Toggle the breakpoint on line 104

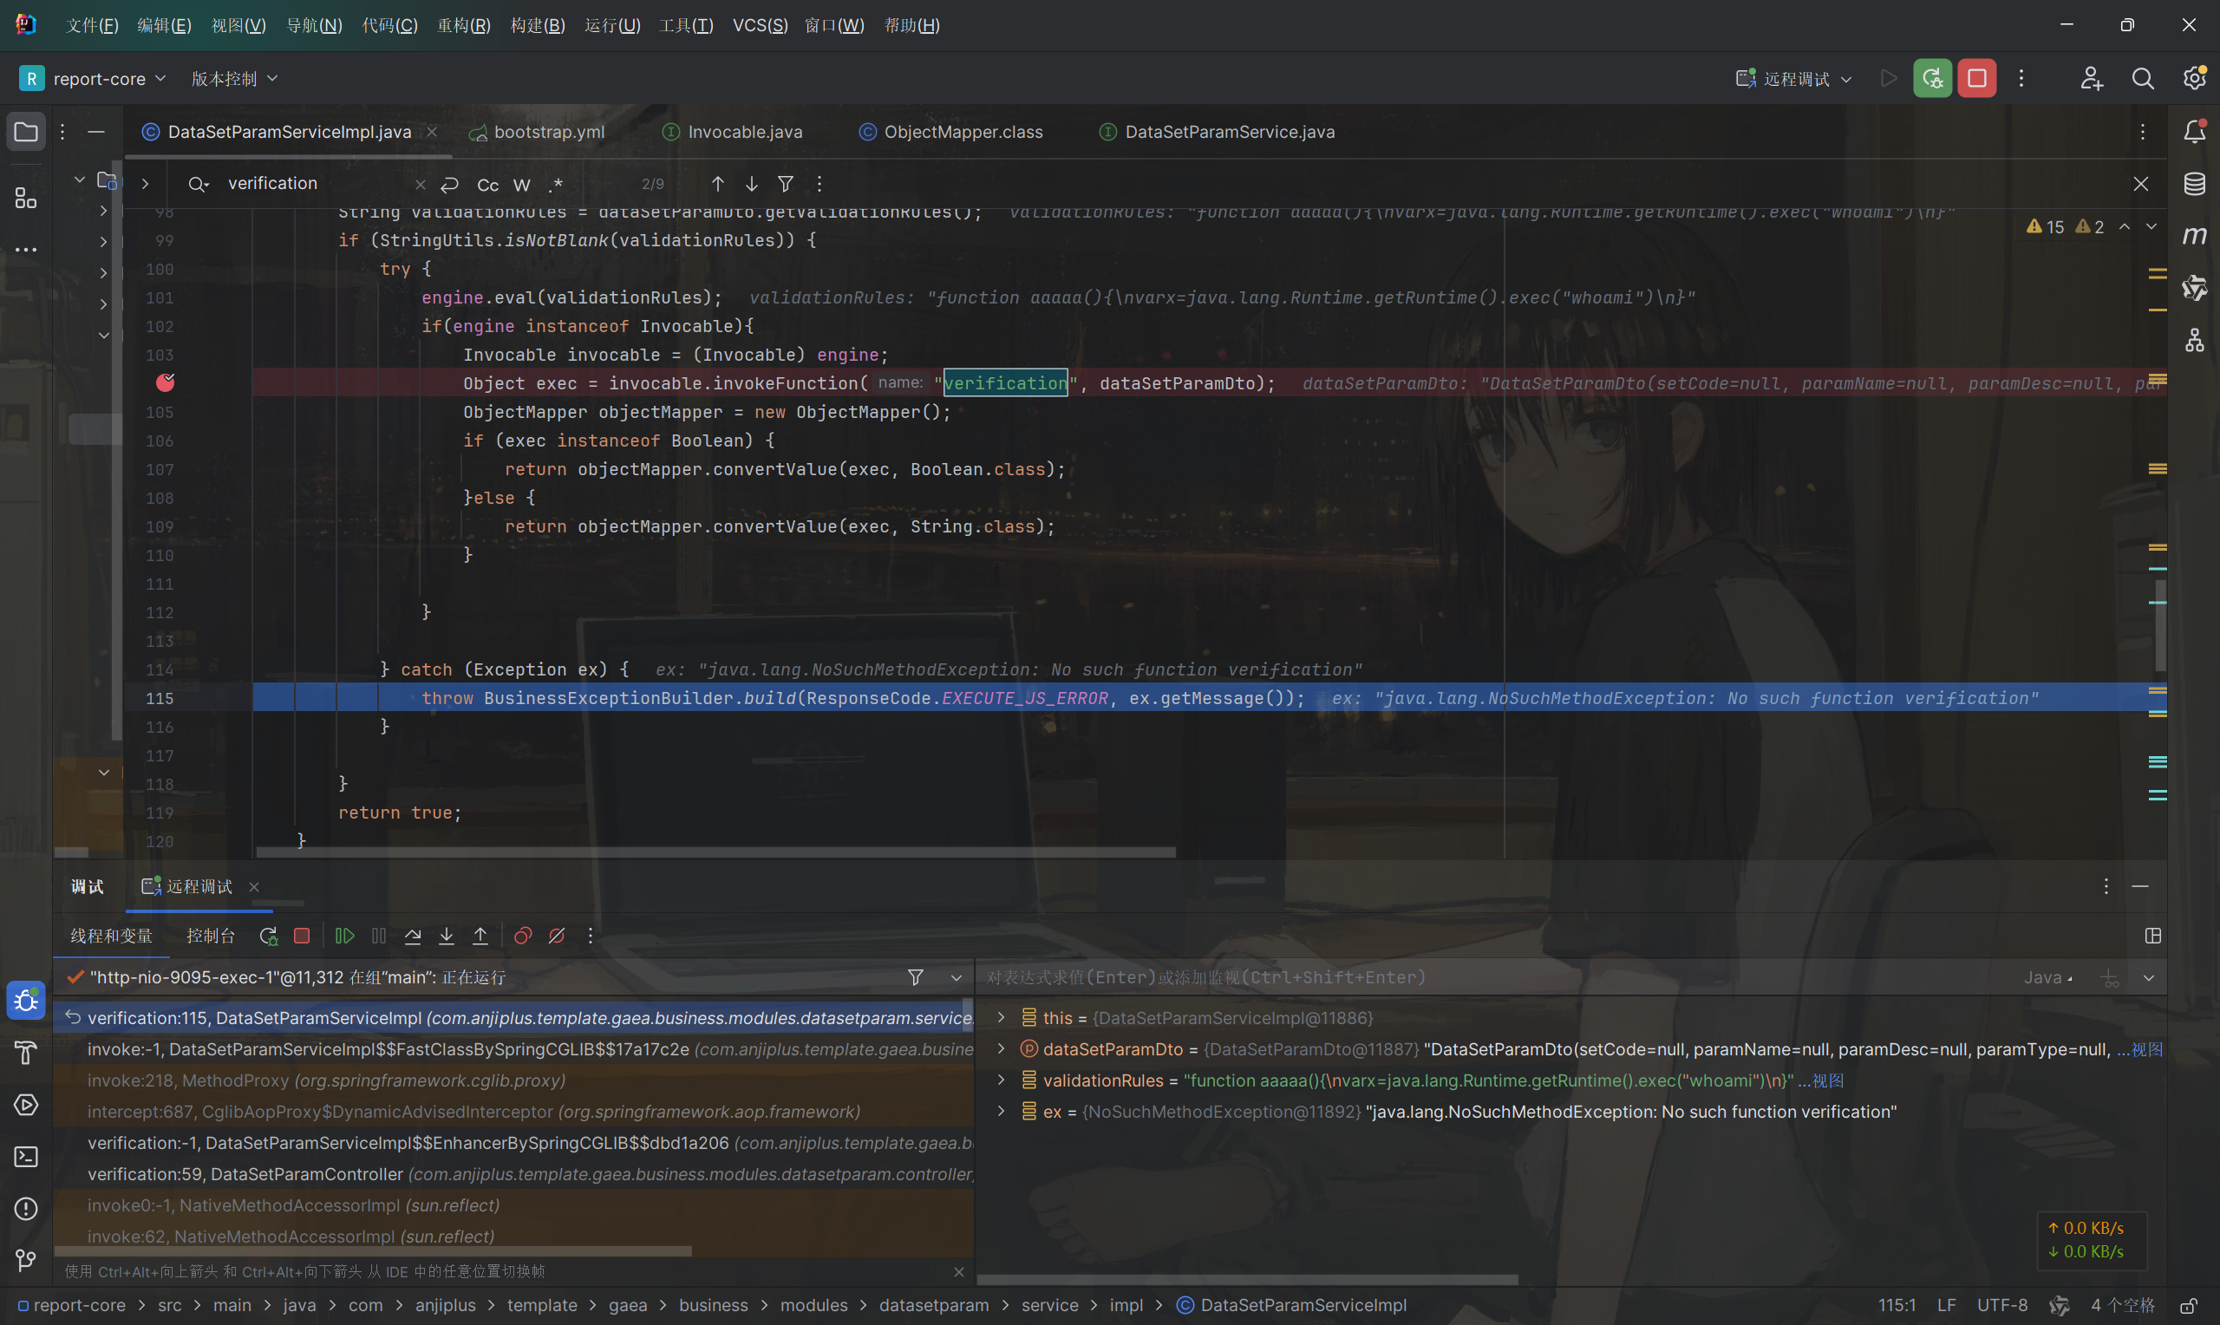165,383
